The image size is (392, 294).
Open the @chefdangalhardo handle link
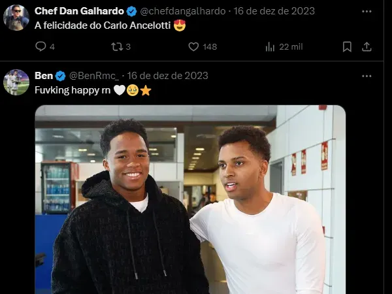pos(183,11)
